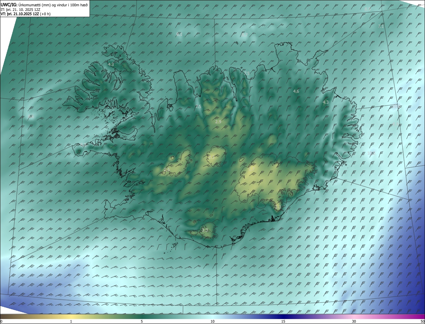
Task: Click the 2.6 value on the western glacier
Action: point(167,170)
